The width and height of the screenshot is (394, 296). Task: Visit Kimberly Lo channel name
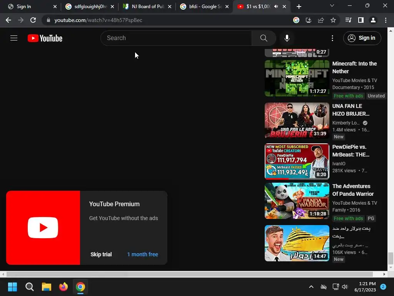[x=346, y=123]
